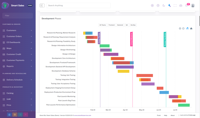Zoom in on the Gantt chart
Viewport: 200px width, 118px height.
coord(180,28)
